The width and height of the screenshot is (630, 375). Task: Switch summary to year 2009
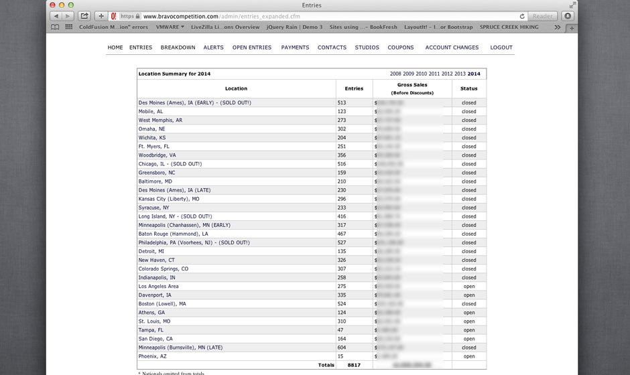tap(408, 74)
